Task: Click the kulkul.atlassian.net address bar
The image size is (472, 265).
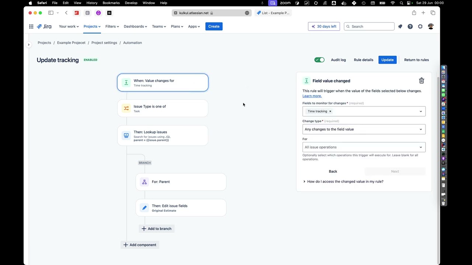Action: [212, 13]
